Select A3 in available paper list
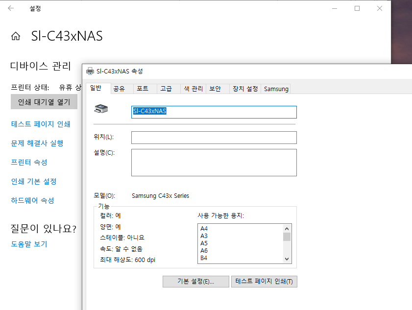Viewport: 412px width, 310px height. (x=204, y=236)
